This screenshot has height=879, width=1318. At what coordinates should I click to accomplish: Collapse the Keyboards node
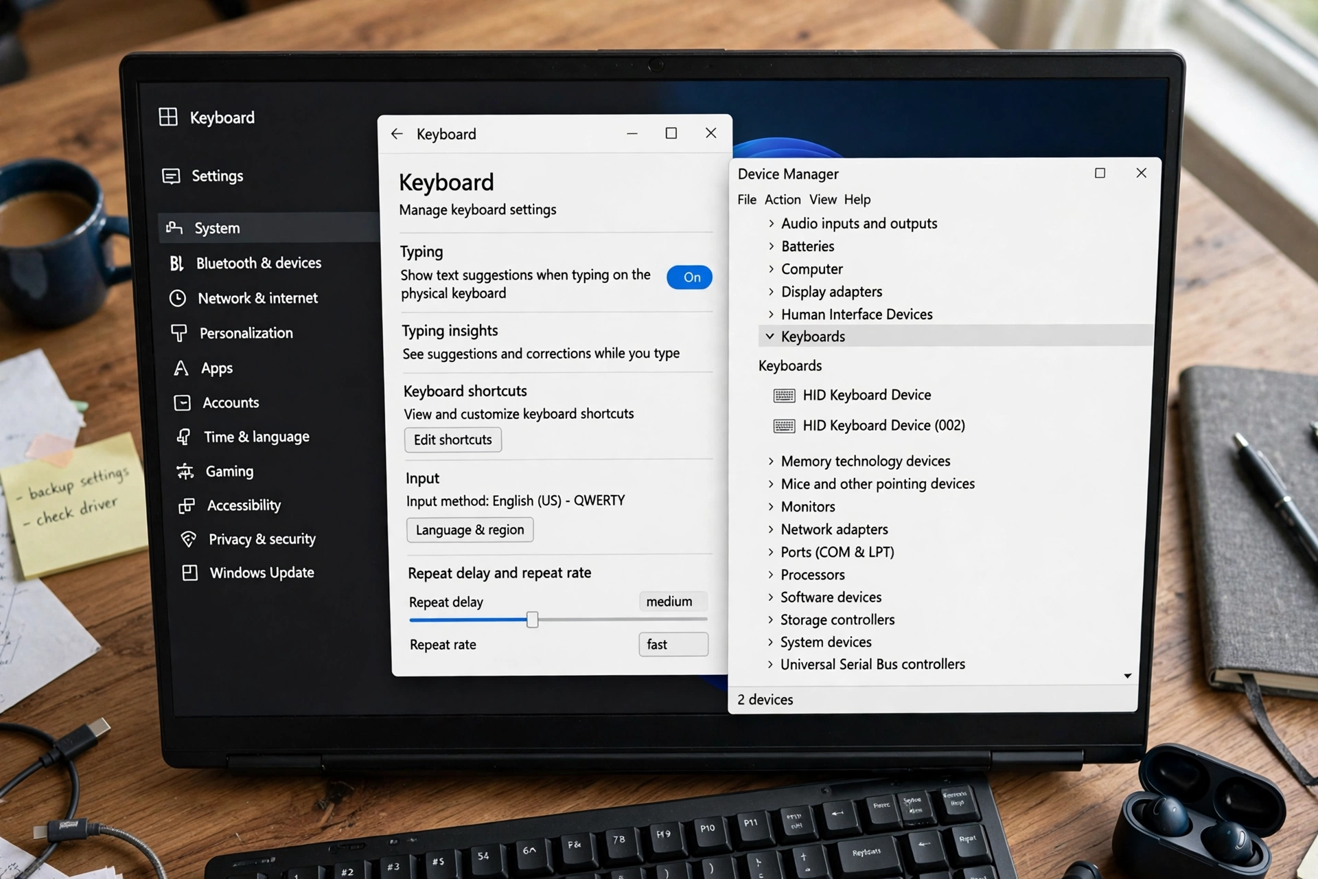coord(770,336)
